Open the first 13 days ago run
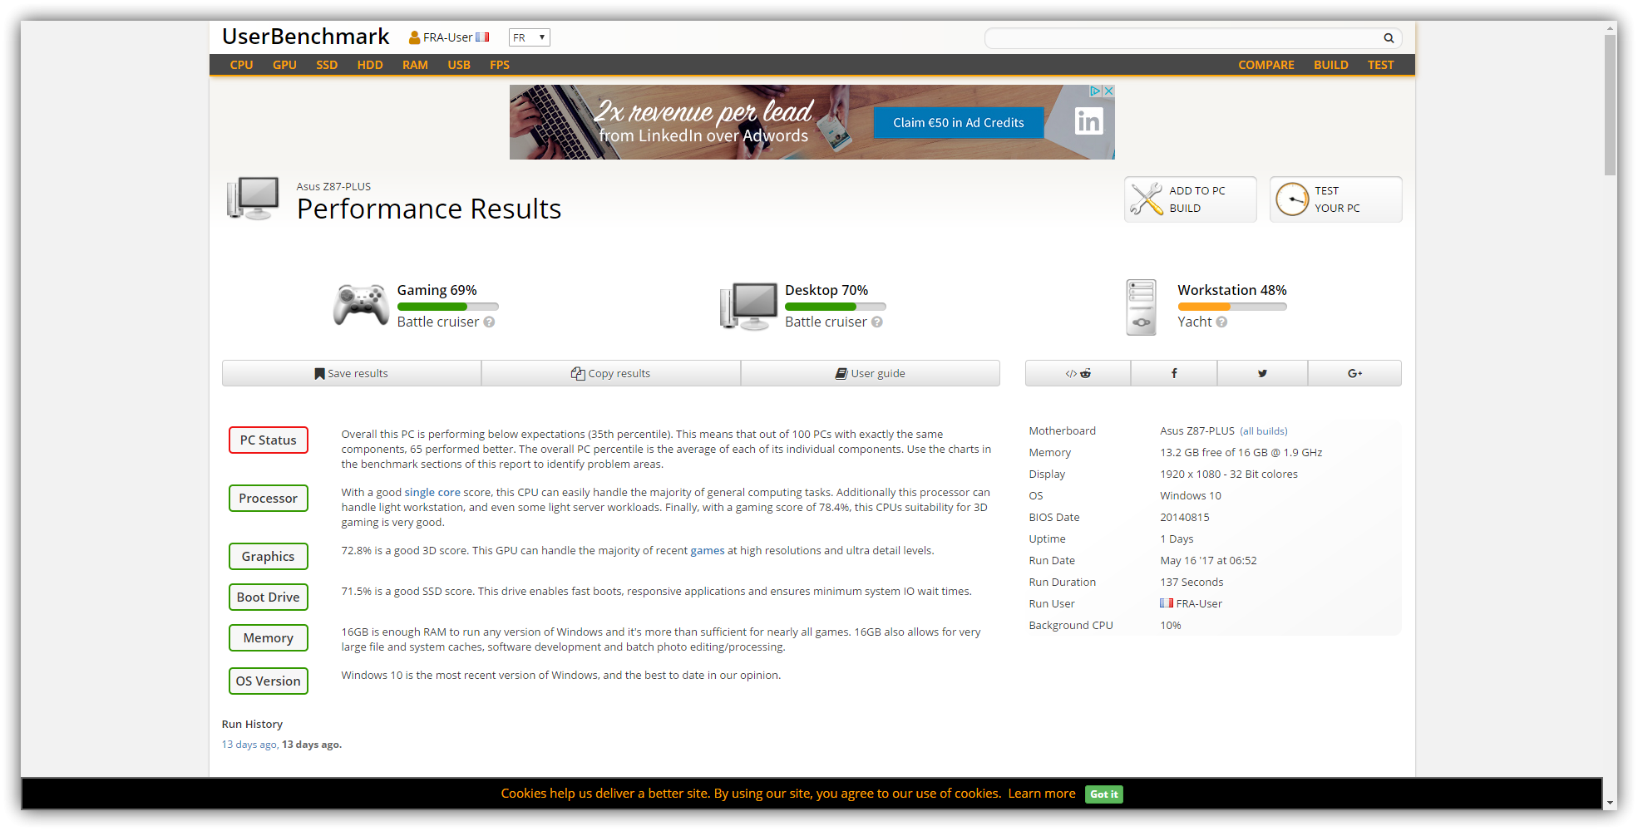 tap(249, 745)
